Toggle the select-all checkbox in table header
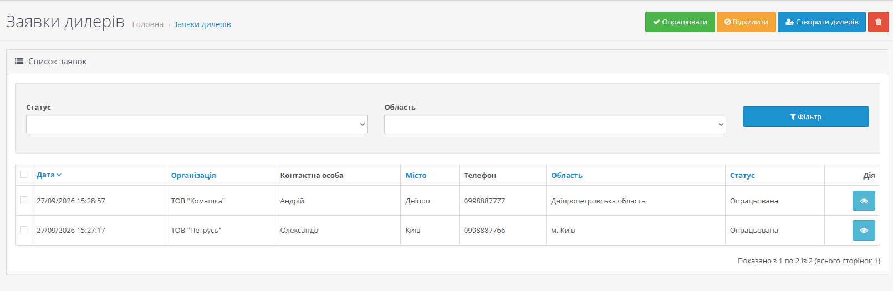893x291 pixels. pyautogui.click(x=23, y=175)
